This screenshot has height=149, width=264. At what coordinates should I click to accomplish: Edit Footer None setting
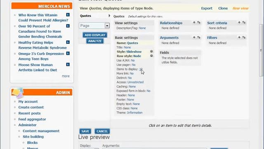[x=130, y=100]
